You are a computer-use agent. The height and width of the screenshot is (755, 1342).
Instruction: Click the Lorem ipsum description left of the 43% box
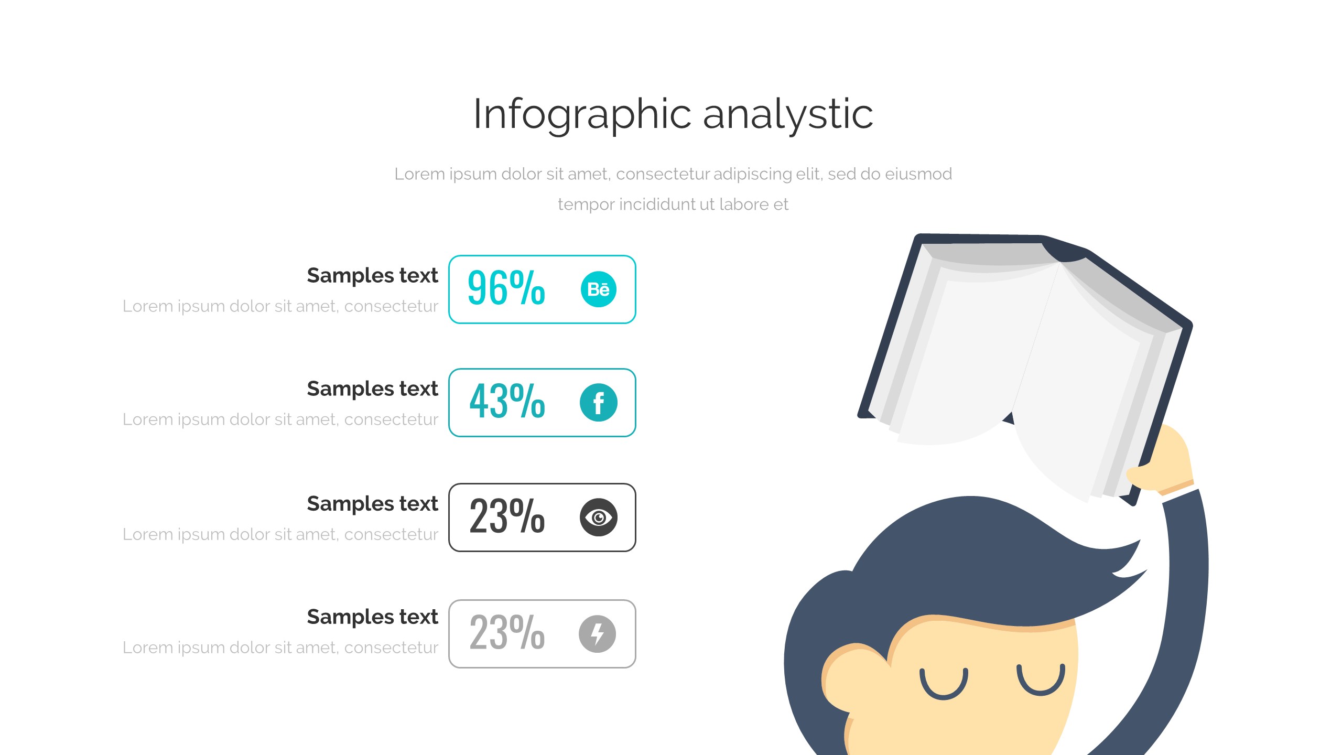click(280, 419)
